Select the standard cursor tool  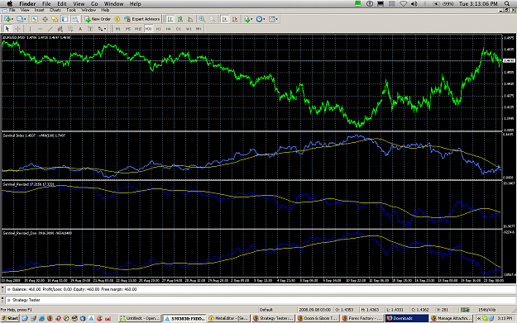coord(7,29)
